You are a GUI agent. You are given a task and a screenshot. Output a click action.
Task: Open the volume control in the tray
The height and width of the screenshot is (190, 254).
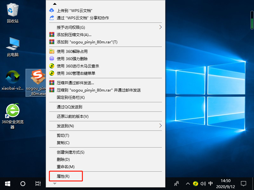[203, 184]
